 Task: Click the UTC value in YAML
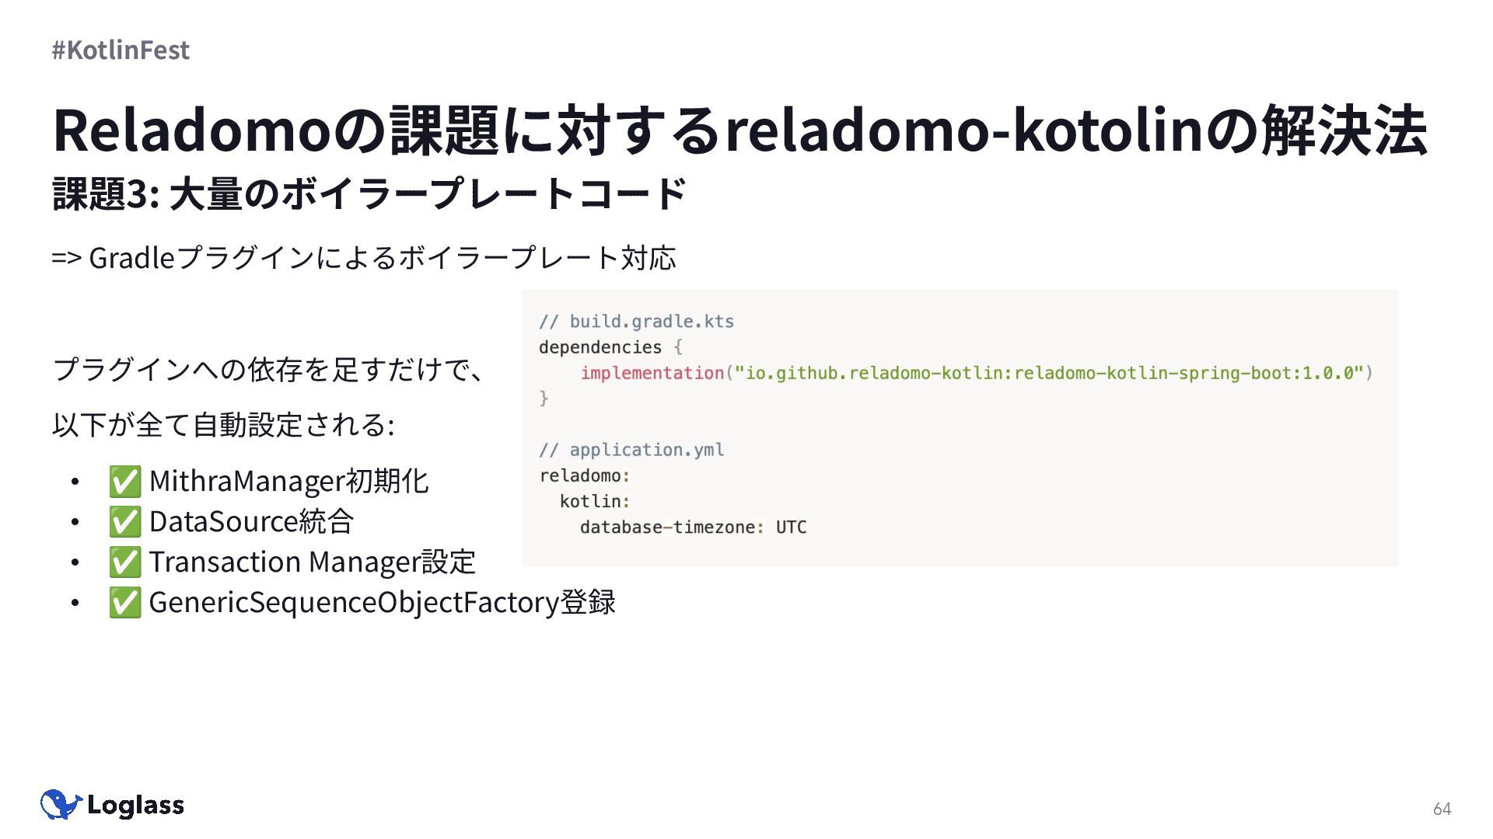(x=791, y=527)
